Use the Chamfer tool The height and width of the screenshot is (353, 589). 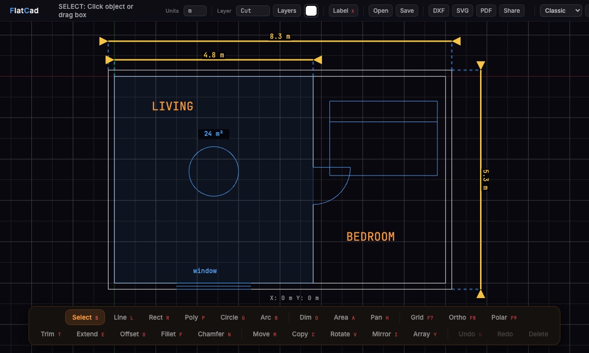click(214, 334)
